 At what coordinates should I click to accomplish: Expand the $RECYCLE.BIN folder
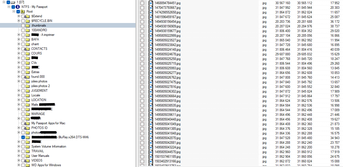(x=19, y=21)
